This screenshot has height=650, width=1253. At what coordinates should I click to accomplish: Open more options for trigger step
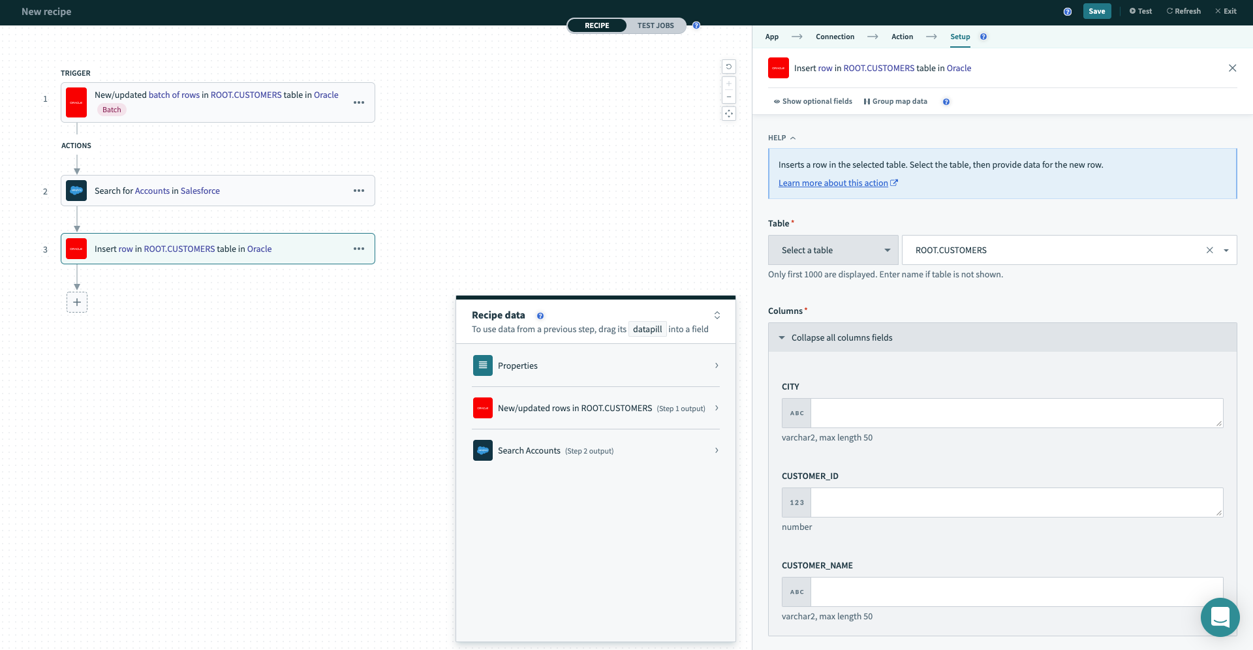(359, 102)
